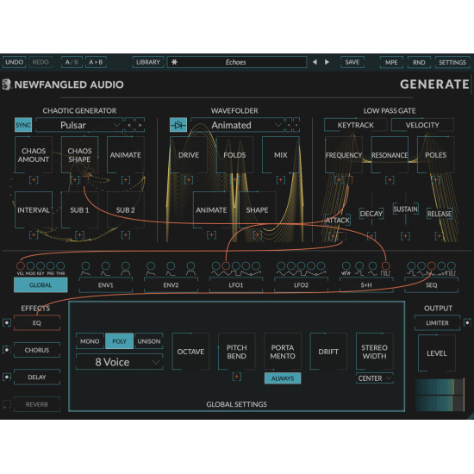
Task: Go to next preset arrow
Action: pyautogui.click(x=327, y=62)
